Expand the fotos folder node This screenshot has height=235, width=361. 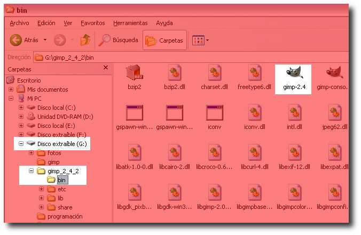pyautogui.click(x=31, y=152)
